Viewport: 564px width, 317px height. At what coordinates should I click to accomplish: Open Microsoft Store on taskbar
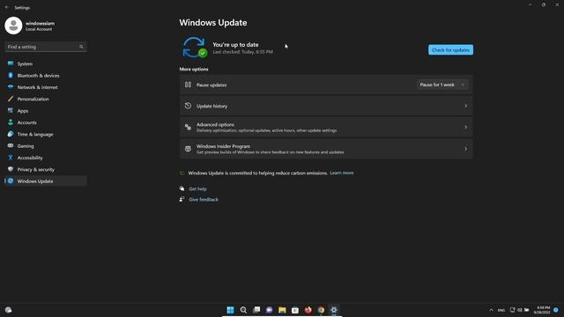pos(295,310)
